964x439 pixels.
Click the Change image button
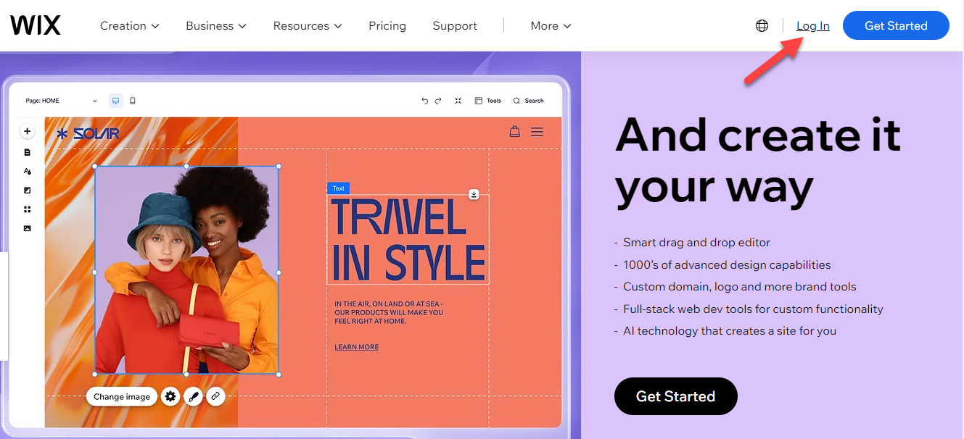pos(122,396)
